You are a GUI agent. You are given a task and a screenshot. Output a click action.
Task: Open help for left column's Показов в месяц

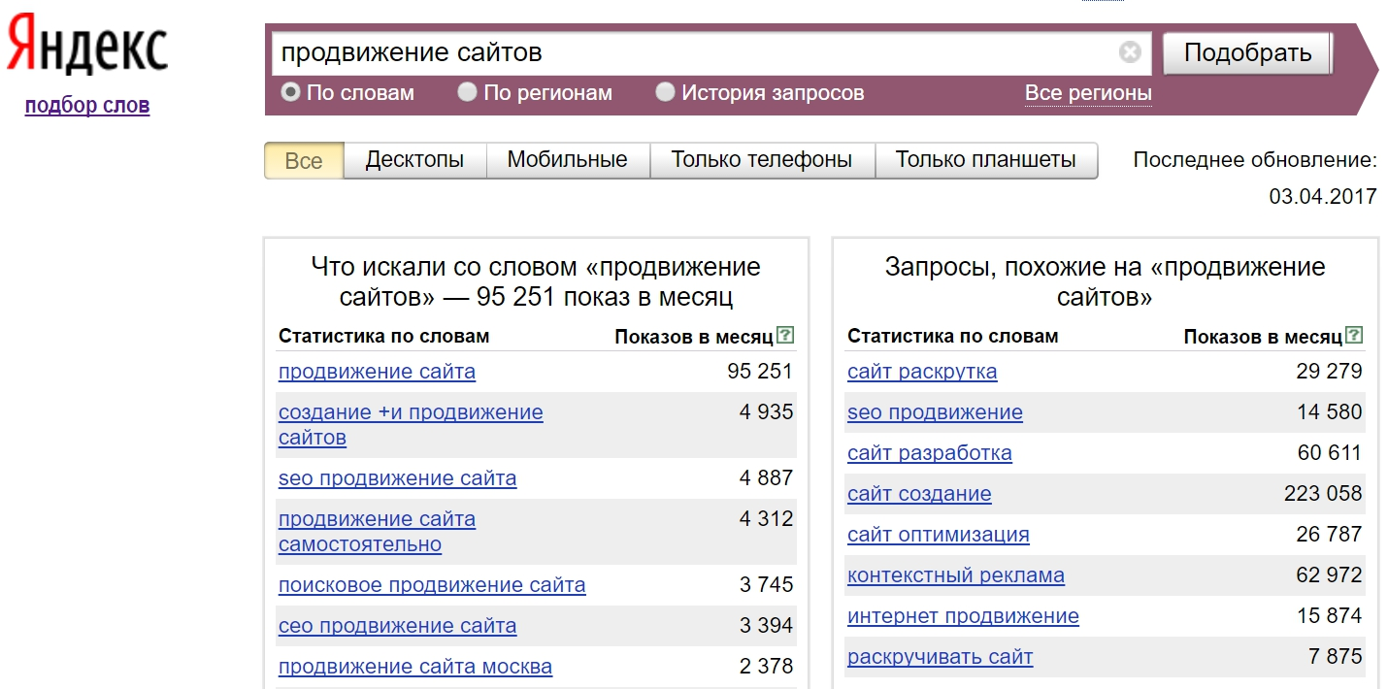[x=786, y=334]
